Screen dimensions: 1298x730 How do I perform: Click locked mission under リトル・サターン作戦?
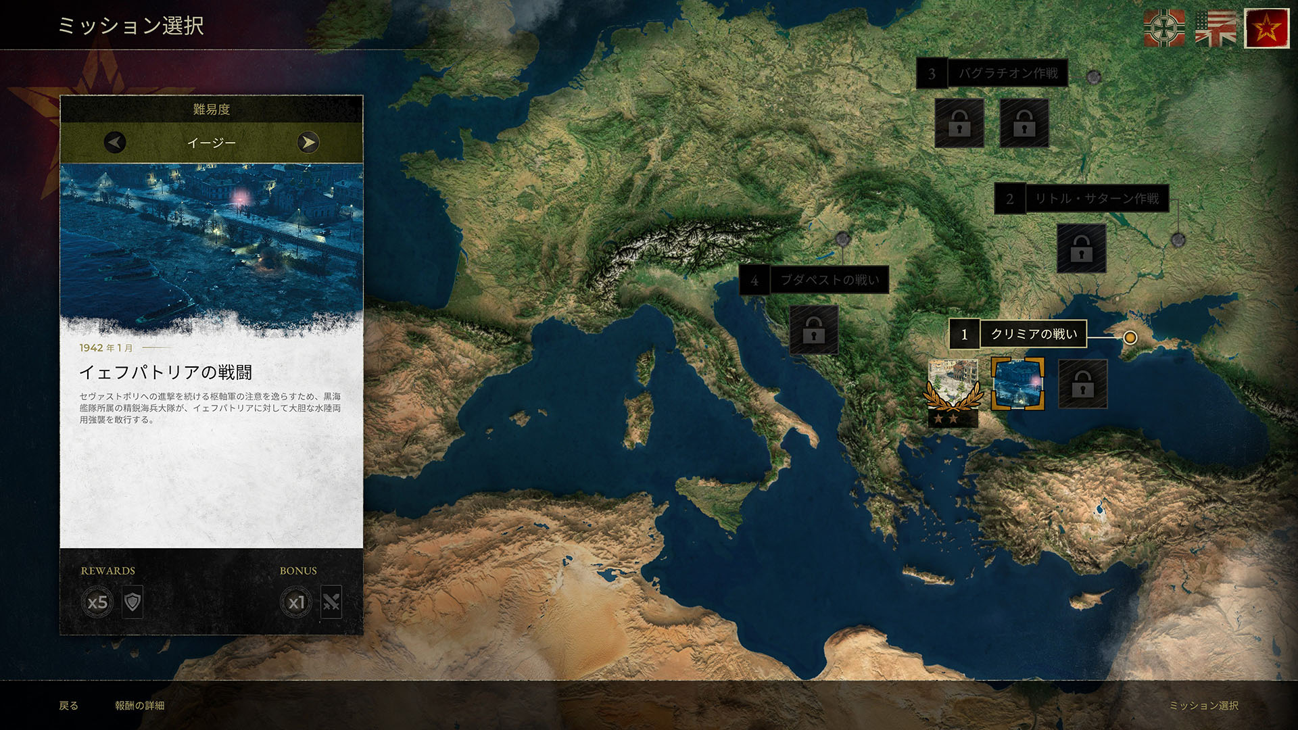click(x=1082, y=249)
